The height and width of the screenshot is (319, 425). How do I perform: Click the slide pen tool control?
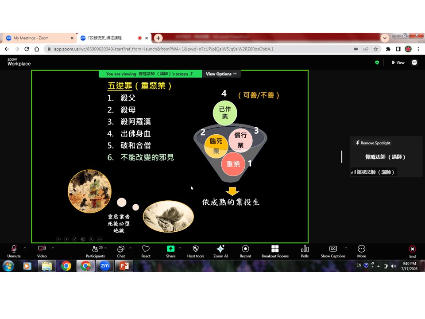point(75,239)
